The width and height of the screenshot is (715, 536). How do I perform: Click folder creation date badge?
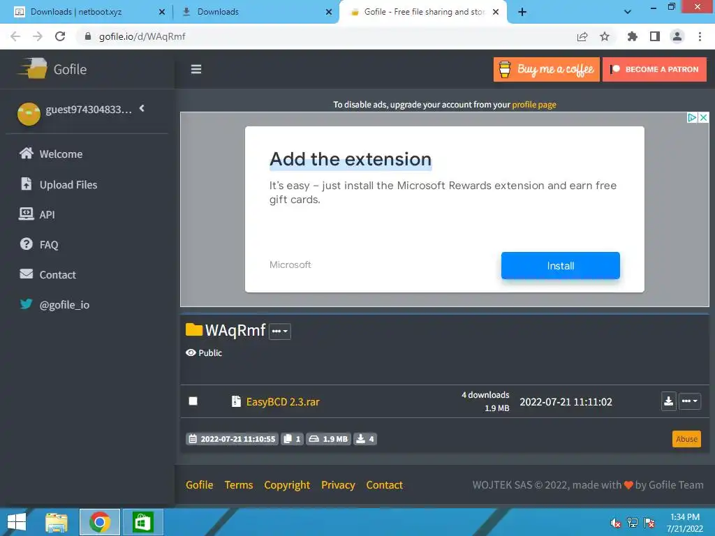[x=232, y=439]
